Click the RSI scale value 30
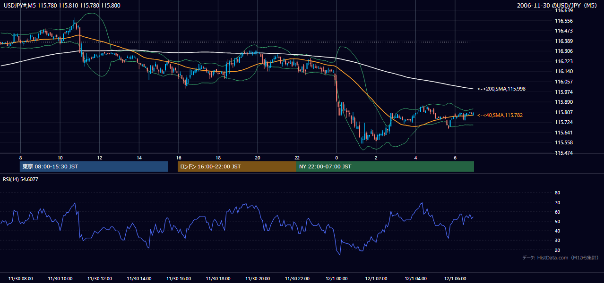 [557, 241]
